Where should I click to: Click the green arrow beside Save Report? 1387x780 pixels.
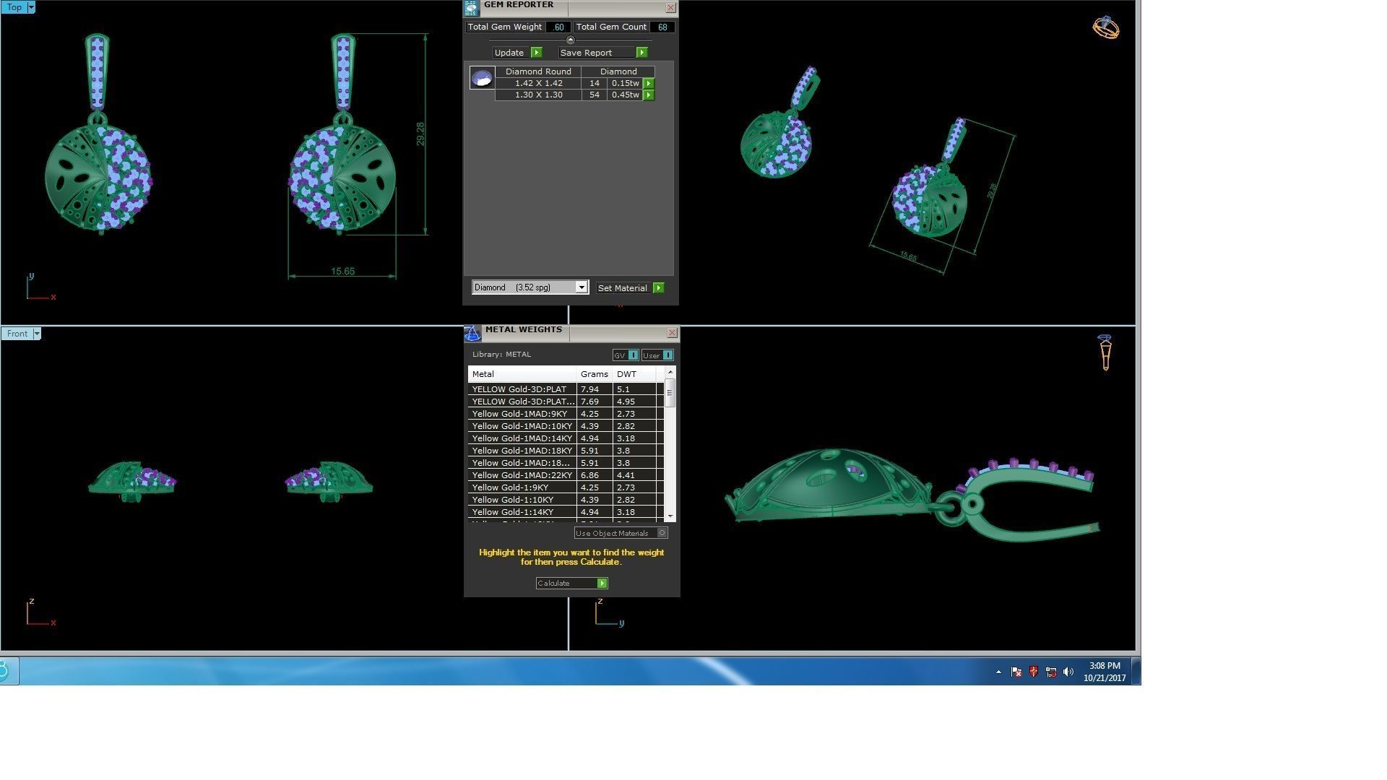(x=641, y=53)
